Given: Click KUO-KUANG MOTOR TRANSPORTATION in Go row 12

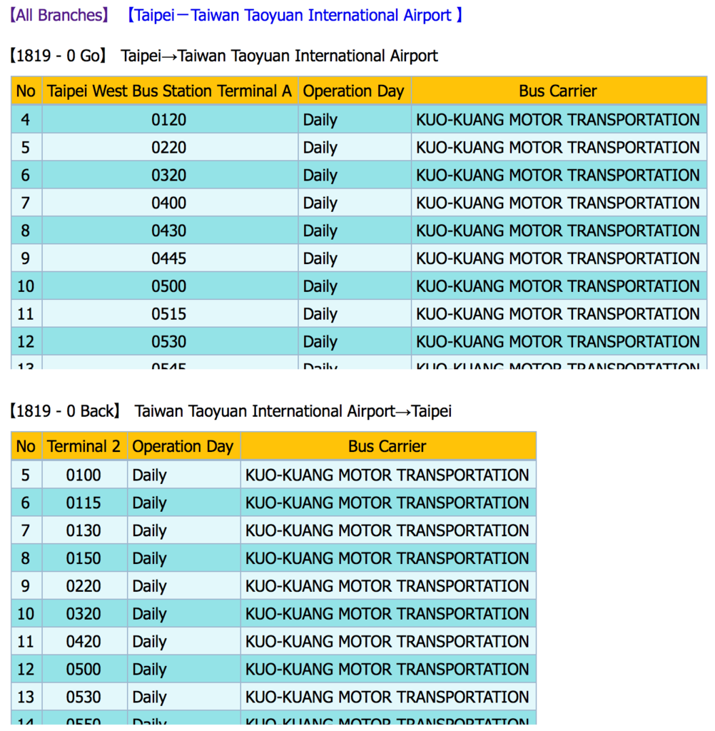Looking at the screenshot, I should click(x=558, y=342).
